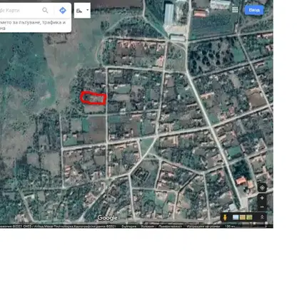This screenshot has width=297, height=285.
Task: Click the blue Вход sign-in button
Action: (x=254, y=10)
